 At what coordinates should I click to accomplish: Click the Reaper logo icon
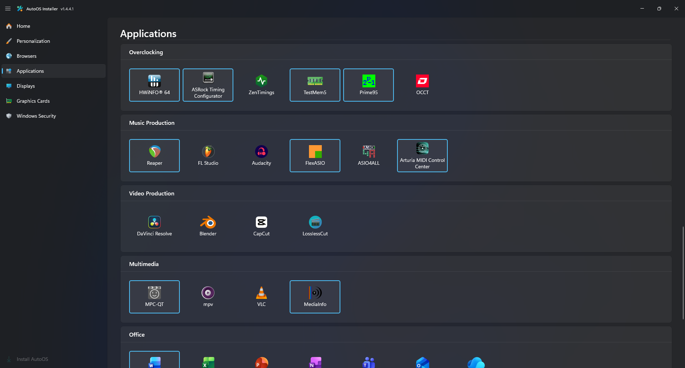point(154,152)
